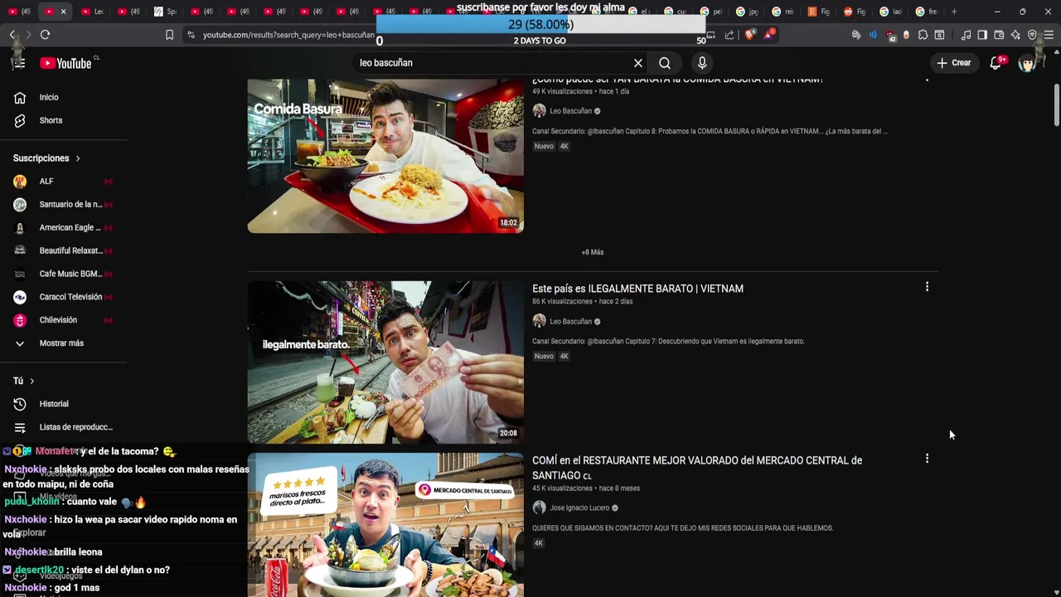1061x597 pixels.
Task: Bookmark this page in the toolbar
Action: 169,35
